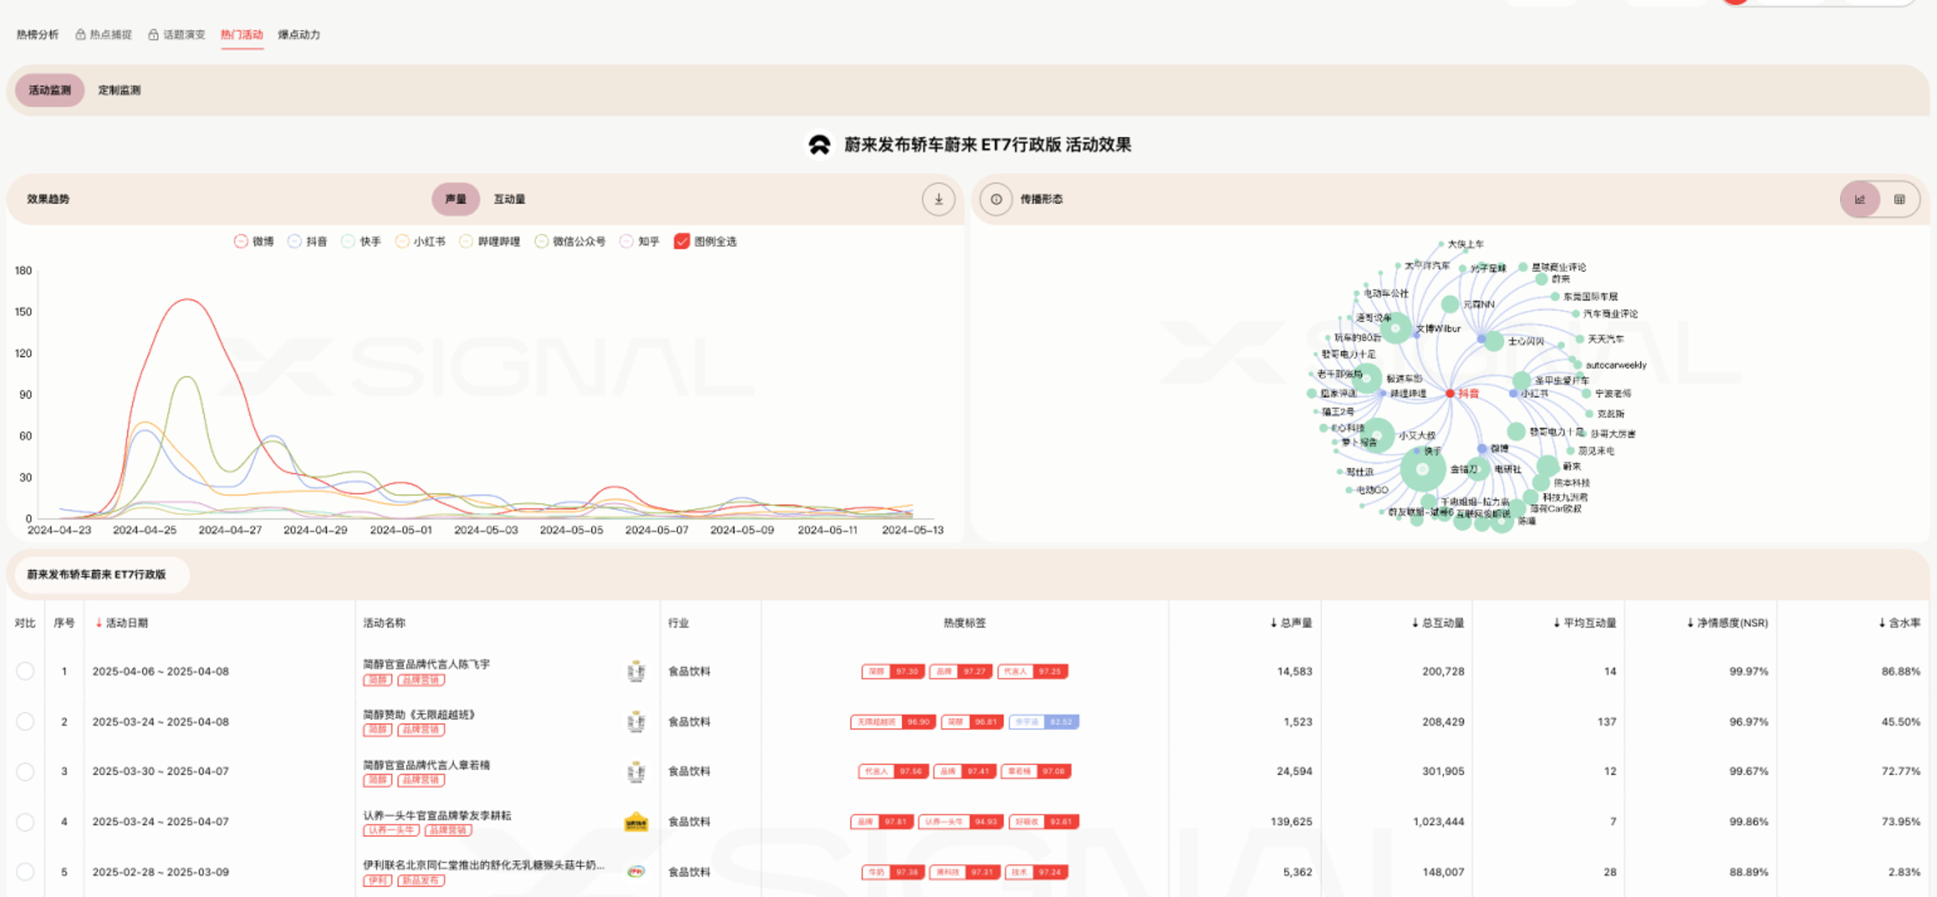Viewport: 1937px width, 897px height.
Task: Open the 爆点动力 tab
Action: pos(299,35)
